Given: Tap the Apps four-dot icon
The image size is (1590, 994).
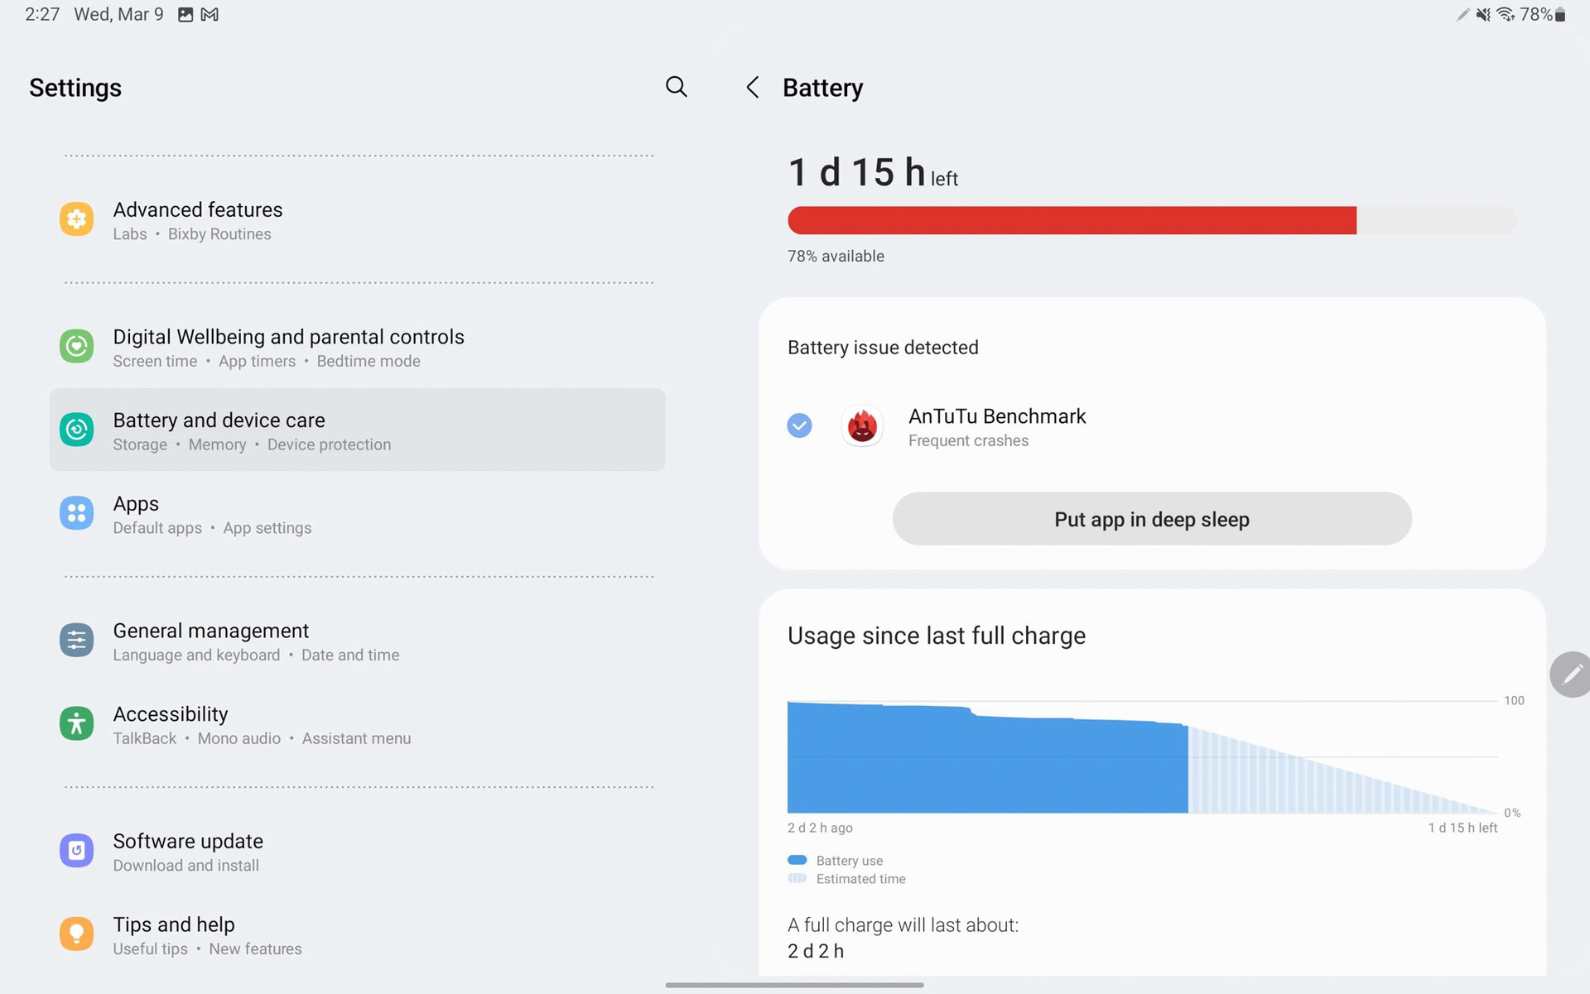Looking at the screenshot, I should [76, 513].
